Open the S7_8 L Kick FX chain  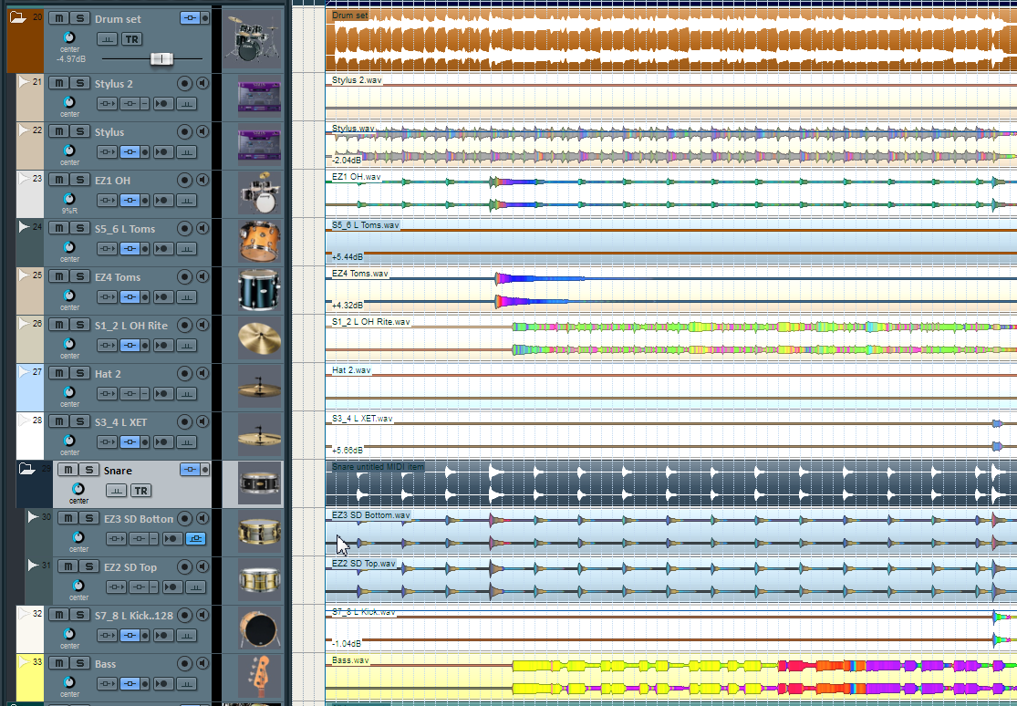130,635
